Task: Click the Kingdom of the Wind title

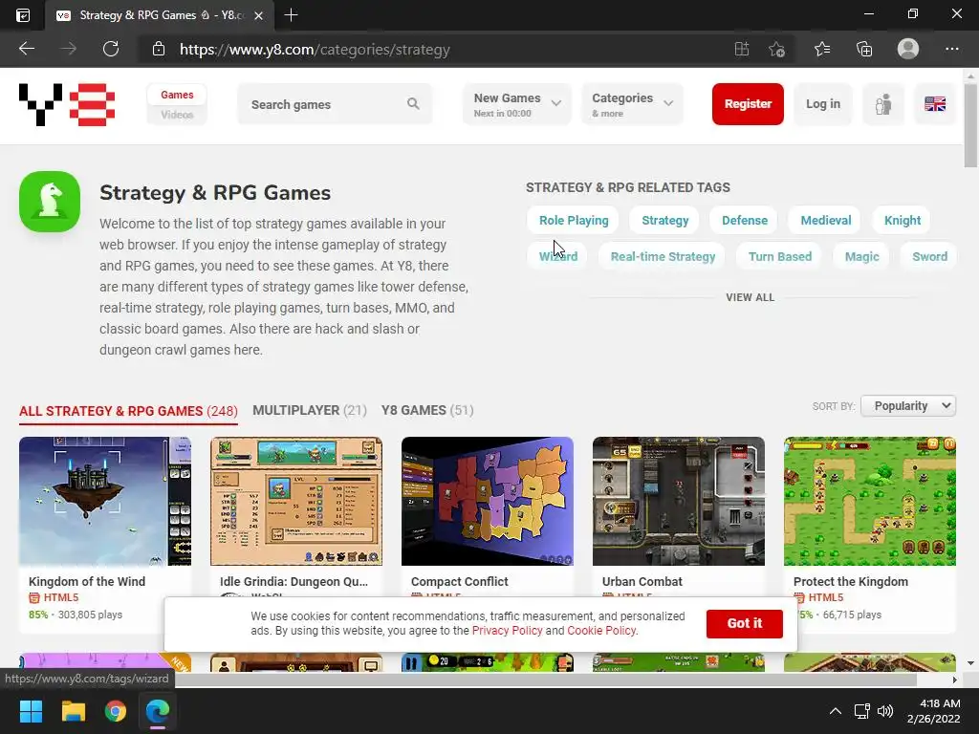Action: [87, 581]
